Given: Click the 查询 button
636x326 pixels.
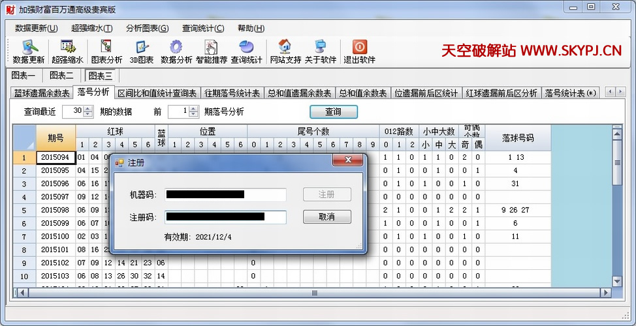Looking at the screenshot, I should (333, 111).
